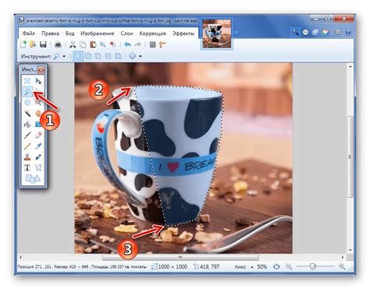
Task: Toggle the Tools window button top-right
Action: (295, 32)
